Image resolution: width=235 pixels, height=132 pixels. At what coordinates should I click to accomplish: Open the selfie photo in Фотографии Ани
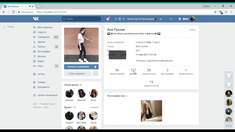point(151,111)
